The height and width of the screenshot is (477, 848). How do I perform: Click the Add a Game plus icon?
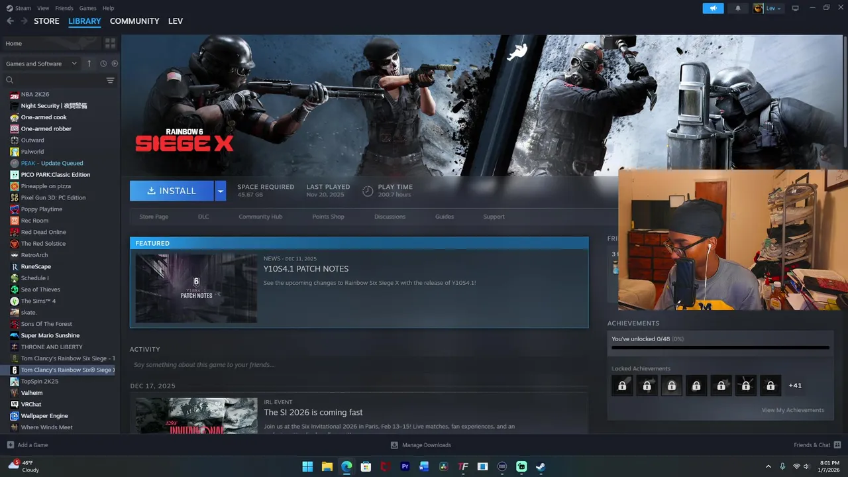[10, 445]
